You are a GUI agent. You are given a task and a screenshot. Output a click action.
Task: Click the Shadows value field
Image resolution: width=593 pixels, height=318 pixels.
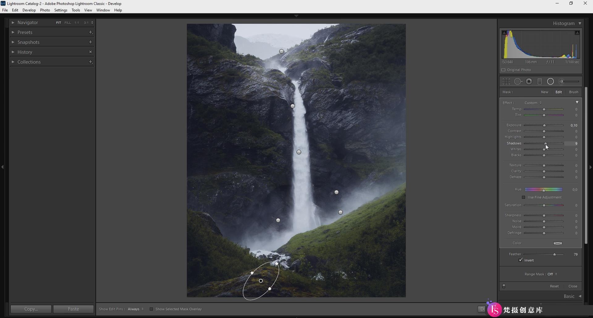(x=571, y=144)
